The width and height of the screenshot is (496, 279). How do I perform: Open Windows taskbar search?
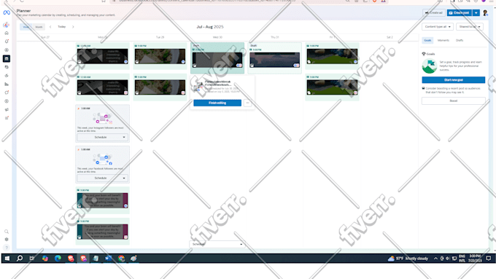click(x=20, y=259)
